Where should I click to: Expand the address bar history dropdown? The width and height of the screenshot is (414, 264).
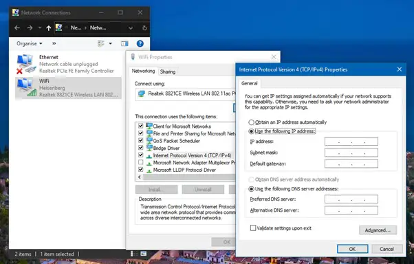(x=131, y=28)
